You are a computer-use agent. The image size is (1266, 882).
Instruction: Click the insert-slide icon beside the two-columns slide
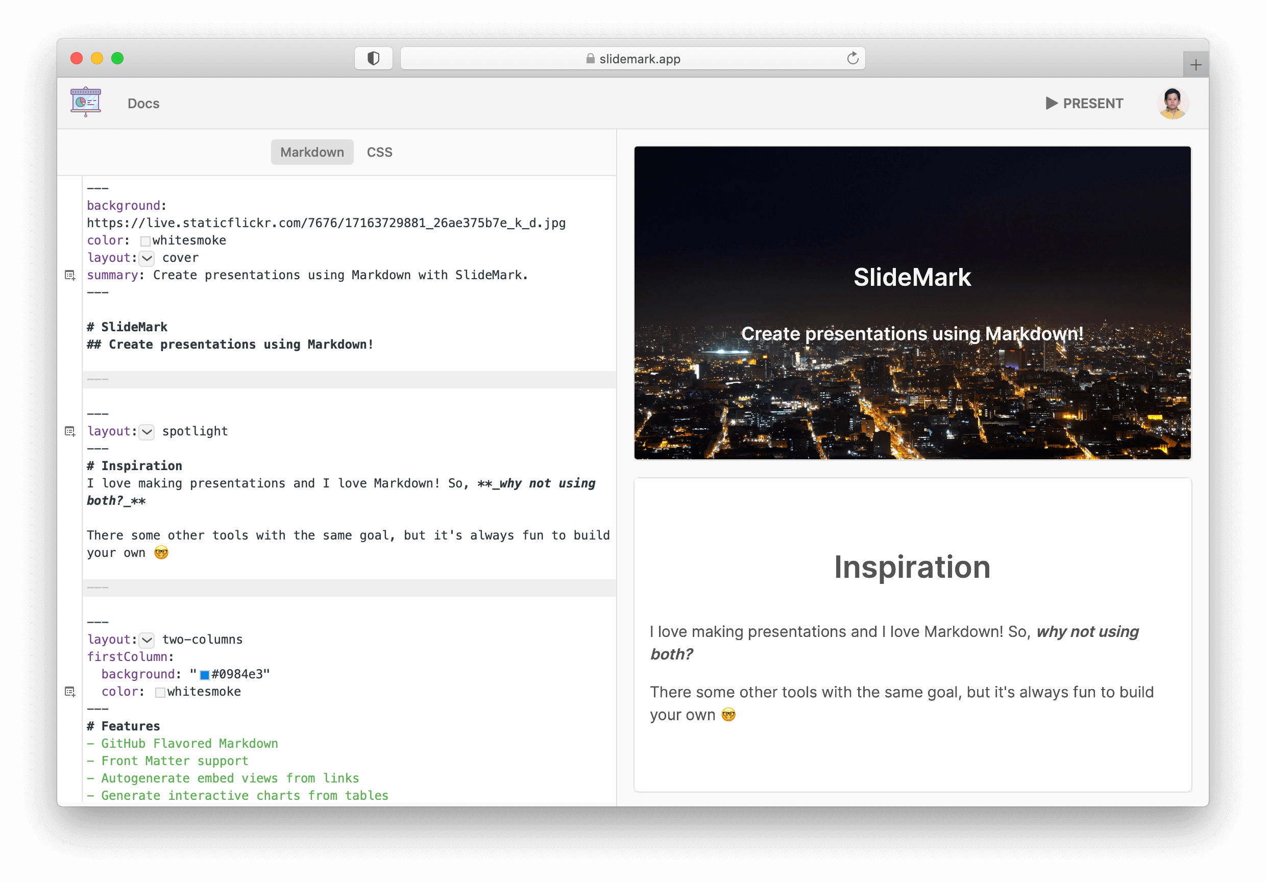(x=70, y=691)
